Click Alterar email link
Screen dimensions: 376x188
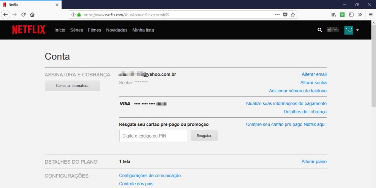(x=314, y=74)
